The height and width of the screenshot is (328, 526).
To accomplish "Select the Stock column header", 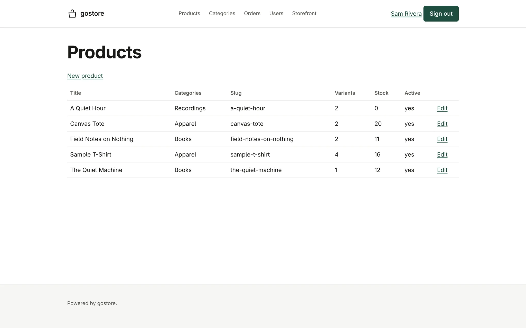I will 381,93.
